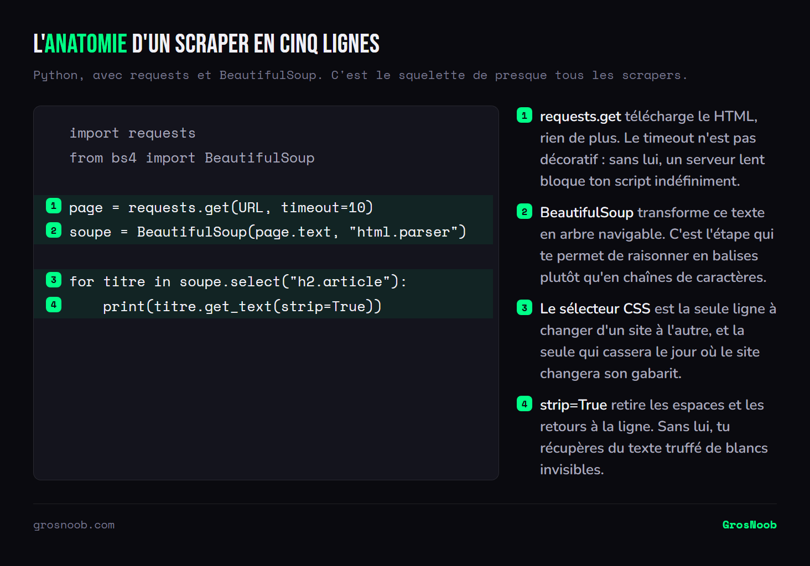The height and width of the screenshot is (566, 810).
Task: Click the code line "import requests"
Action: [132, 133]
